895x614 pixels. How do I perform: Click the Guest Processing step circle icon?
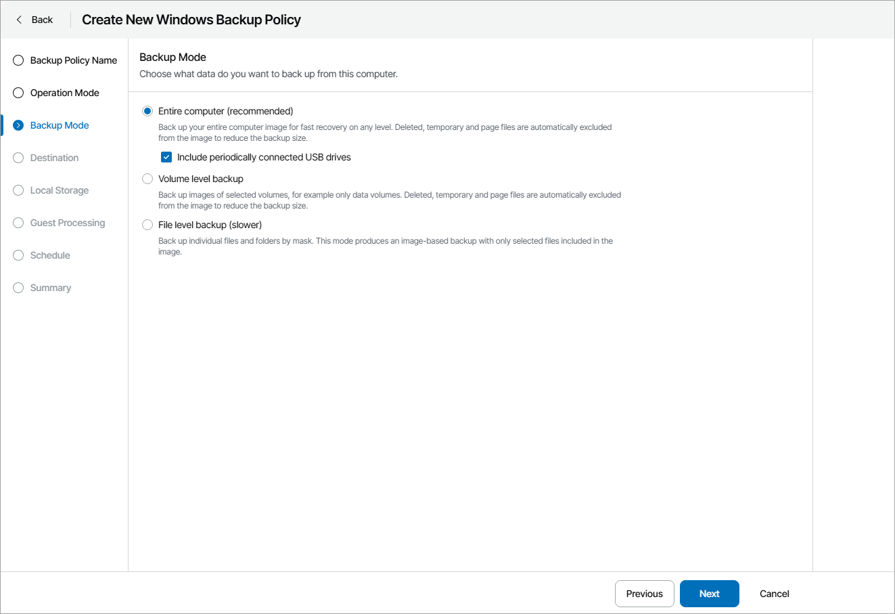pos(18,223)
